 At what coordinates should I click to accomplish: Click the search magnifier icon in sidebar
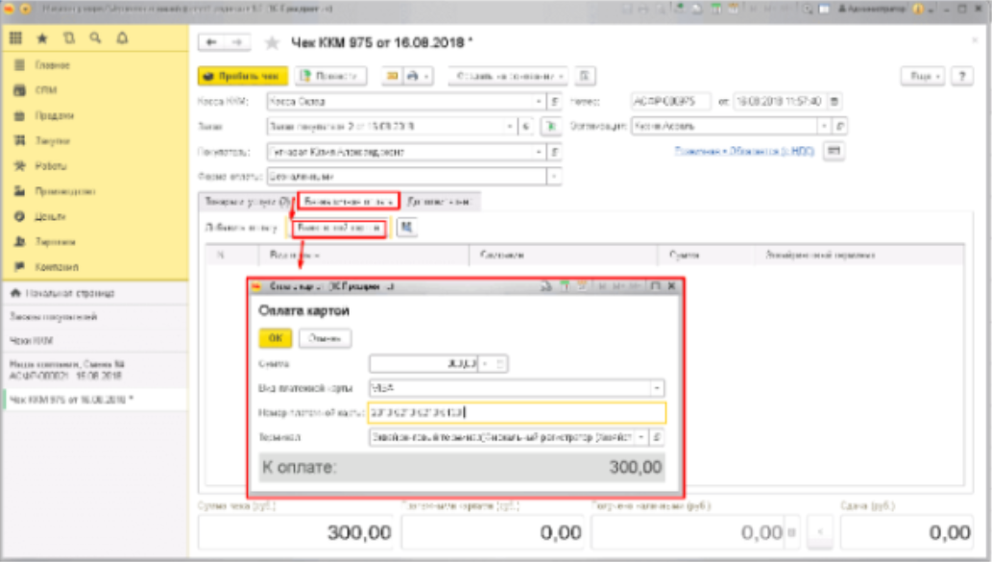coord(95,39)
